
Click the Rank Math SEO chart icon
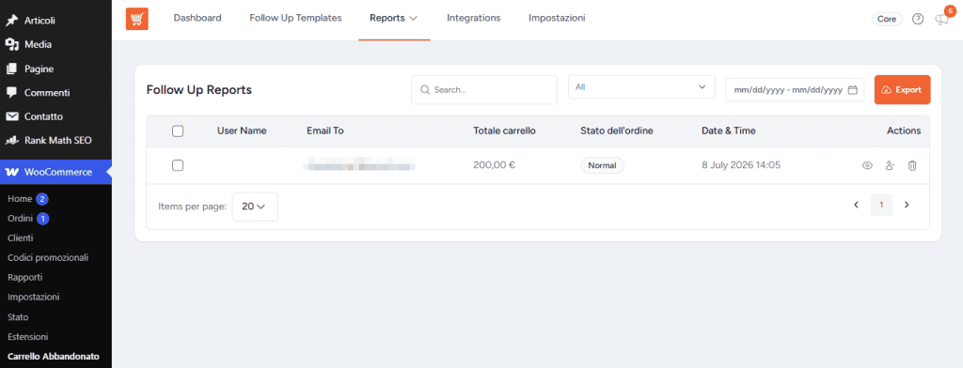(x=11, y=141)
